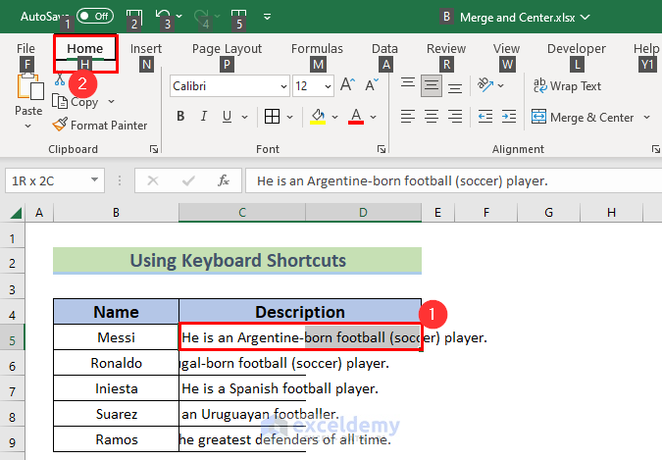Open the Undo history dropdown arrow
The width and height of the screenshot is (662, 460).
coord(179,17)
